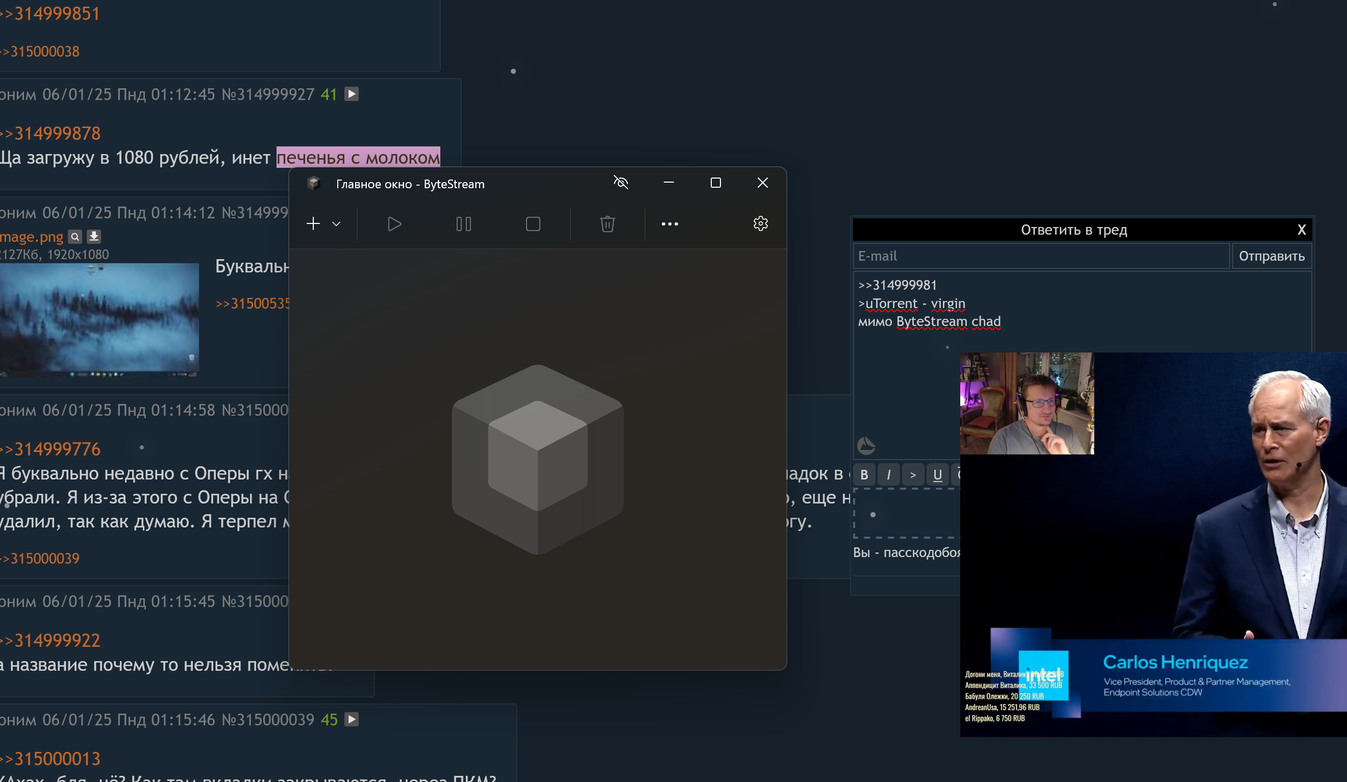Screen dimensions: 1347x782
Task: Click Отправить button in reply form
Action: [1271, 256]
